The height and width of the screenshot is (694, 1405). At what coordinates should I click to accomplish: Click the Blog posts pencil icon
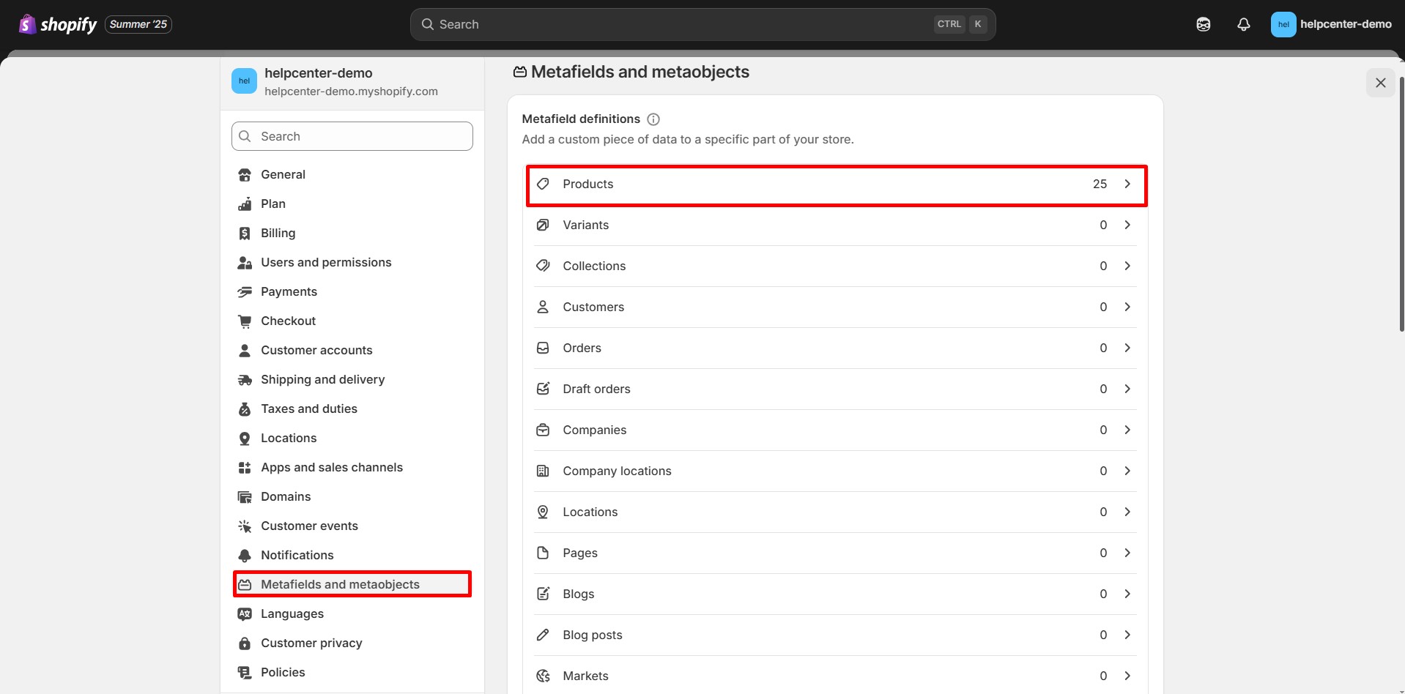[x=543, y=635]
